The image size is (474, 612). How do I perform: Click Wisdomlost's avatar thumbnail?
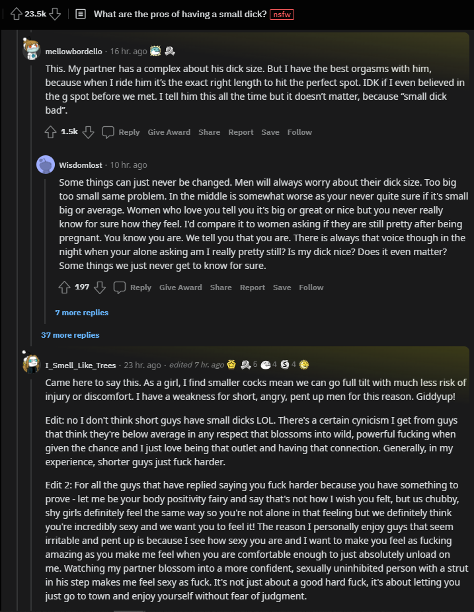coord(46,165)
